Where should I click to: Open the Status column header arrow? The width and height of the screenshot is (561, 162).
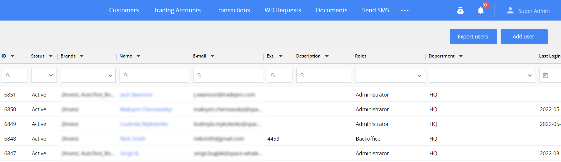point(51,56)
